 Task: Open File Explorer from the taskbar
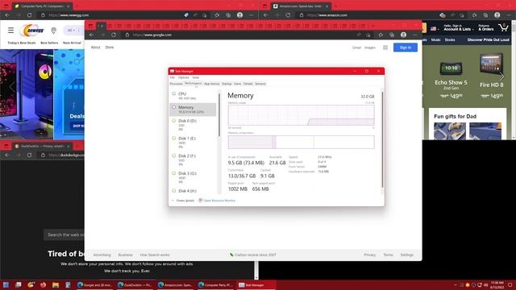click(56, 285)
